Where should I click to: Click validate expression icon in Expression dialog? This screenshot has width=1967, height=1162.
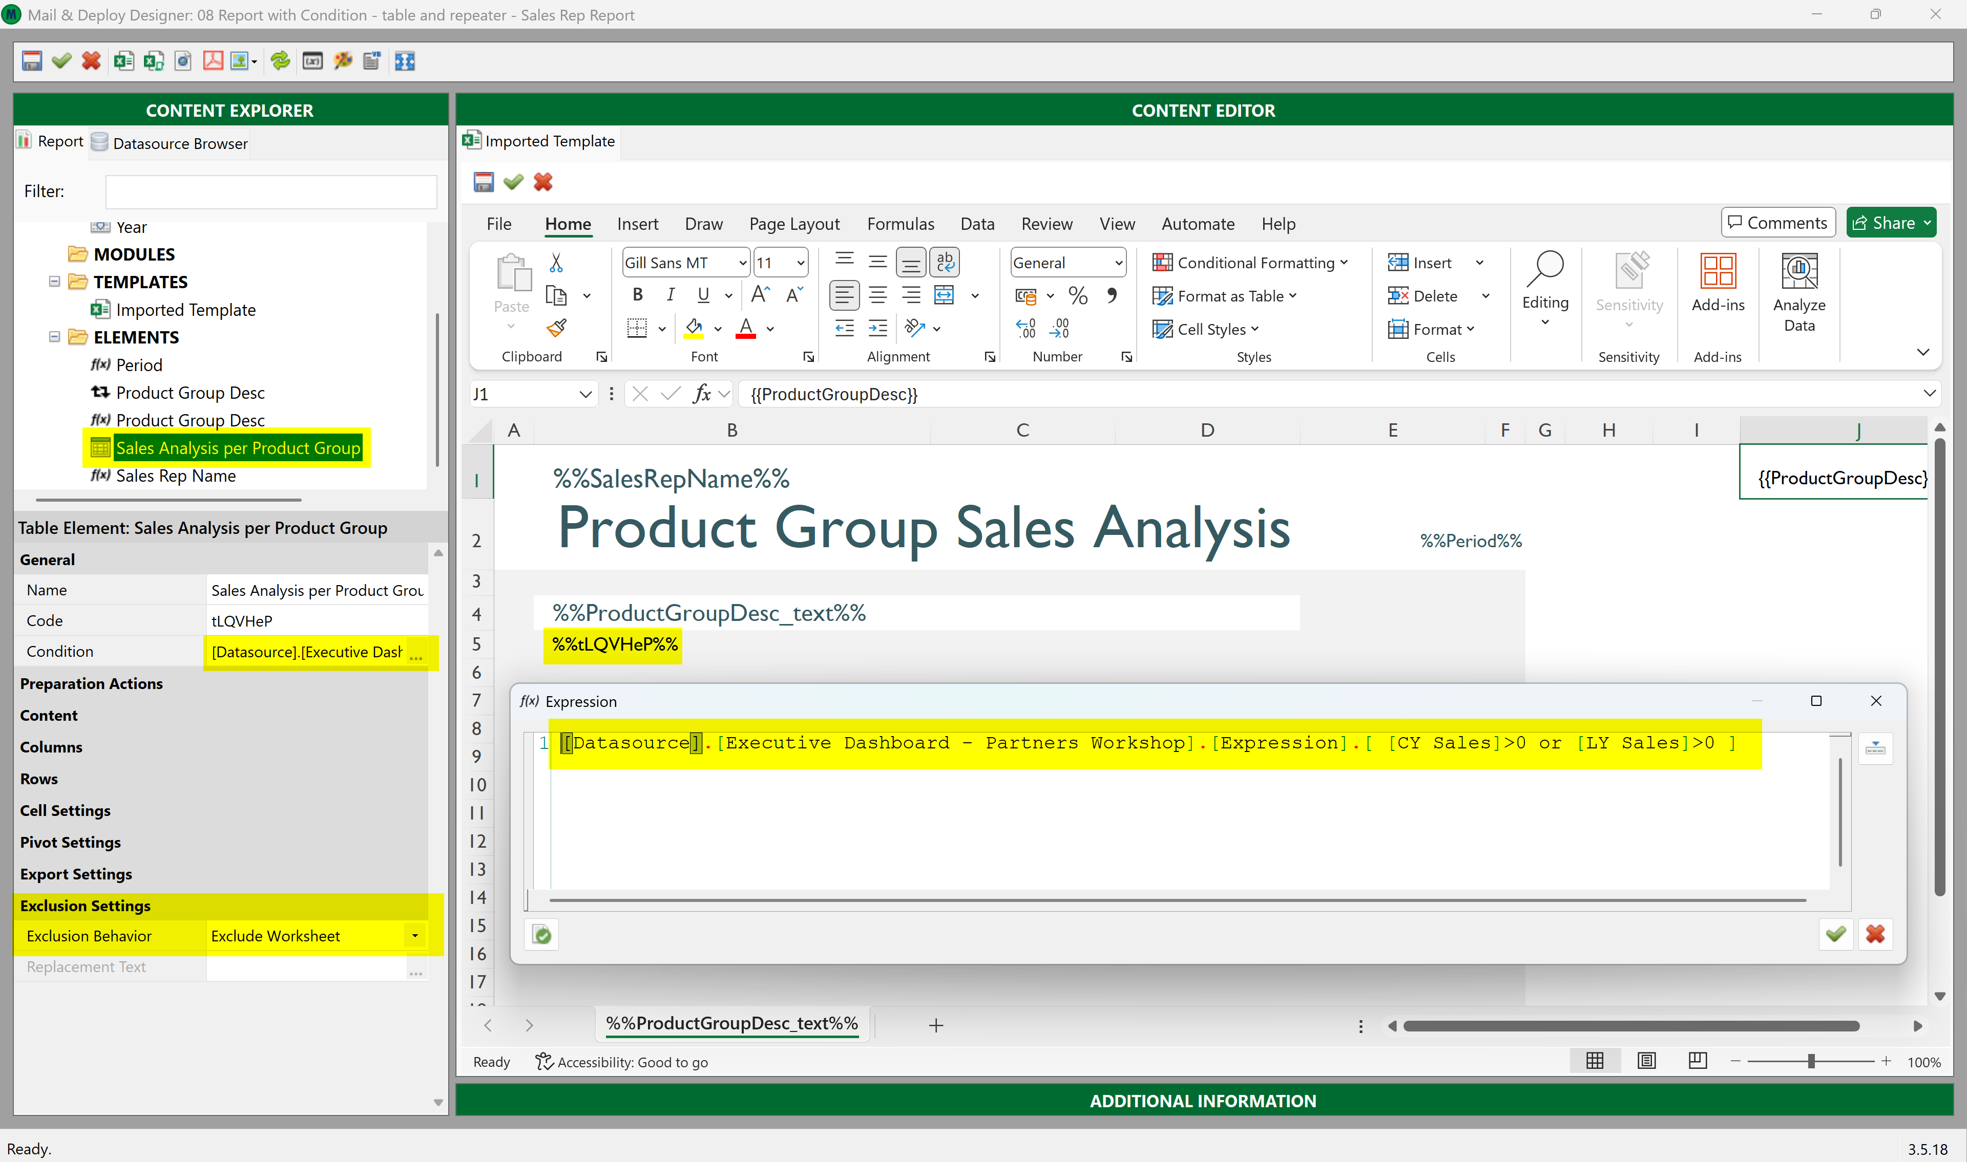tap(542, 934)
